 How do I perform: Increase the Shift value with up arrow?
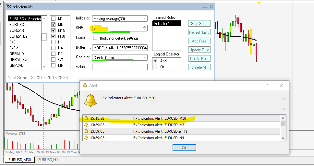click(145, 27)
